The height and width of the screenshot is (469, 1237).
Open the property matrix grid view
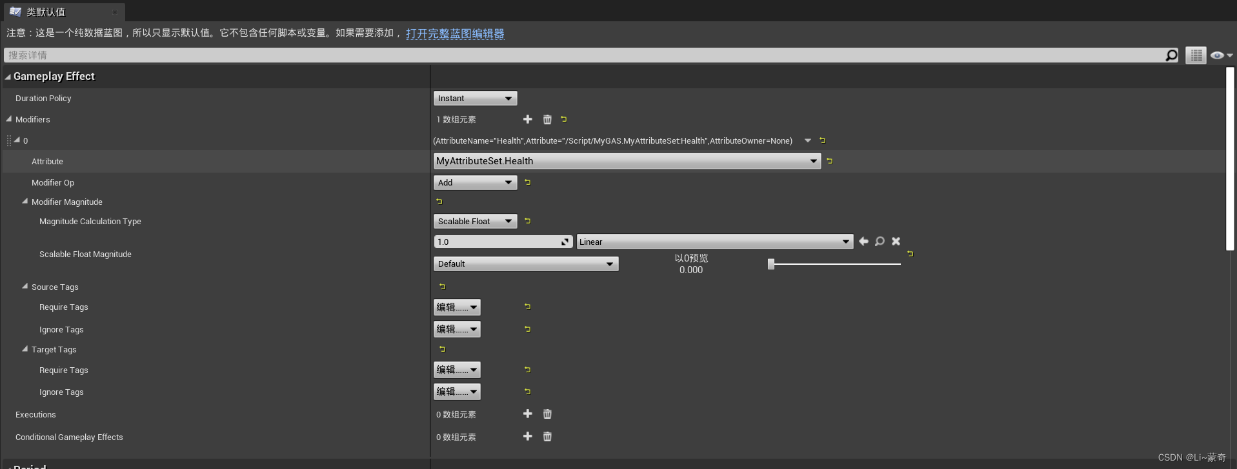pos(1196,55)
